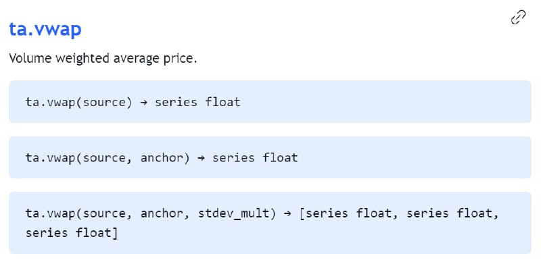Click the arrow symbol in the second signature

(201, 158)
